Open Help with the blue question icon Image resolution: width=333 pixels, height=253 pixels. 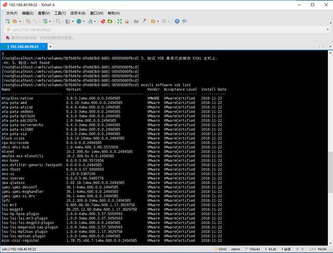click(x=177, y=21)
